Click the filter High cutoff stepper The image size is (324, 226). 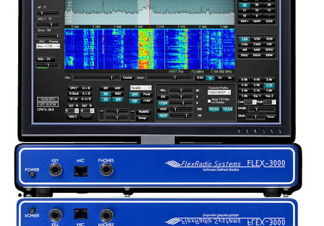pos(274,102)
